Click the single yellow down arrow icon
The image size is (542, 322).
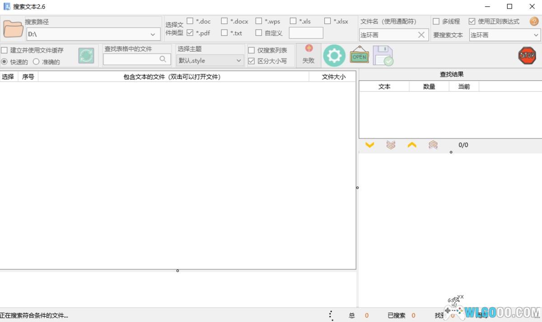(369, 145)
